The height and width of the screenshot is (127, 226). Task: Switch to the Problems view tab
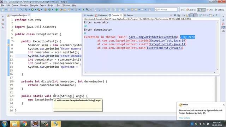[101, 15]
